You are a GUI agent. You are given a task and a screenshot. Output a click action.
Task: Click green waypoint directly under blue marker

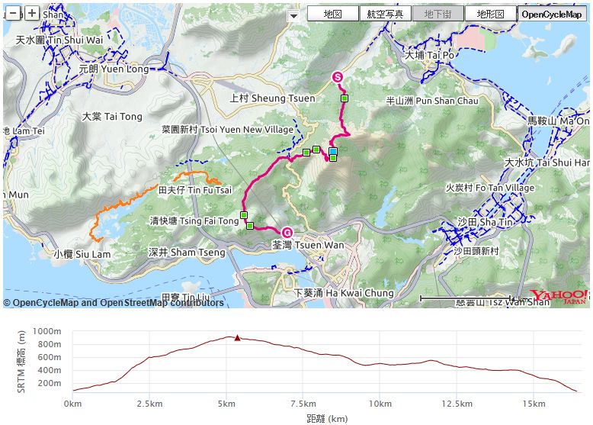333,158
